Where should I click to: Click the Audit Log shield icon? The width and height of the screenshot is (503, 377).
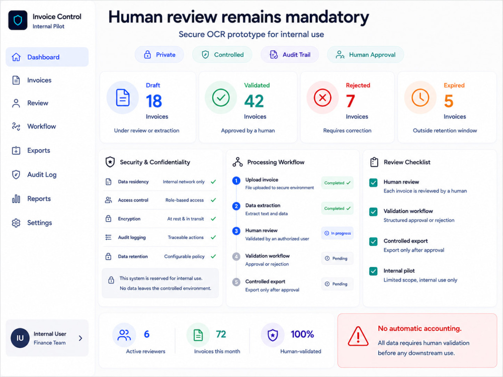pos(16,174)
